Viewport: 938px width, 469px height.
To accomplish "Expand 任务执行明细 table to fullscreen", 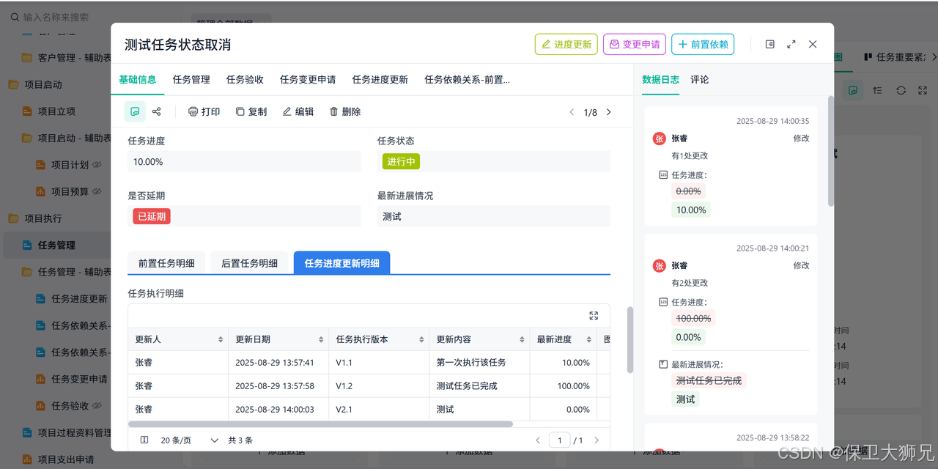I will coord(594,316).
